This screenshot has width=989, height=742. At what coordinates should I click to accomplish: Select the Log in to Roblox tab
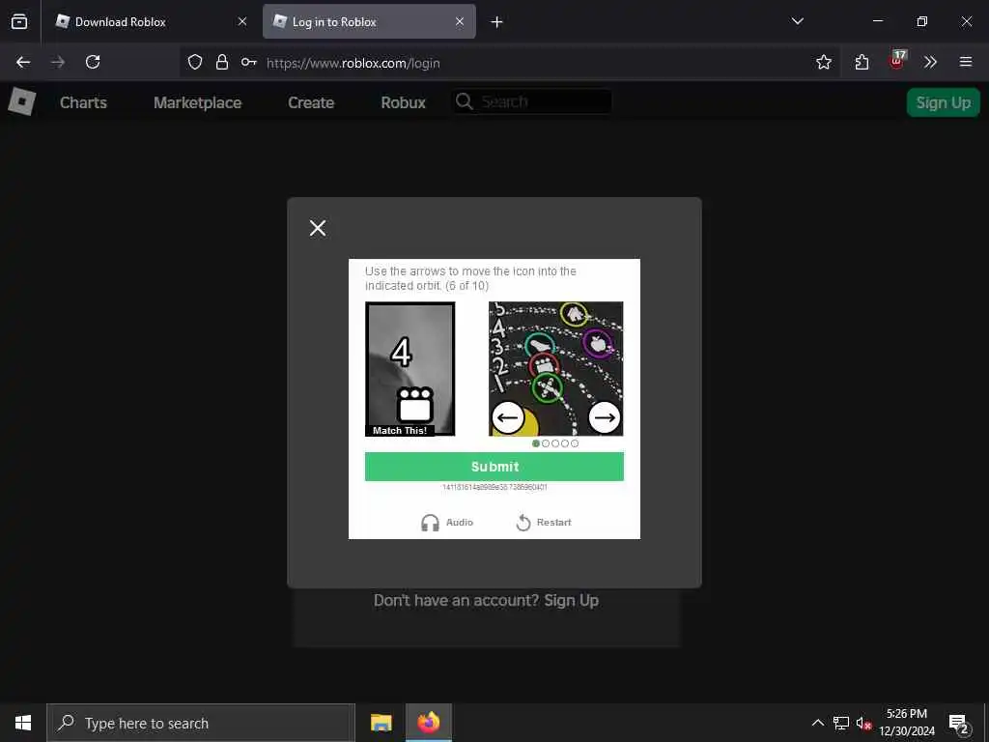pos(369,21)
